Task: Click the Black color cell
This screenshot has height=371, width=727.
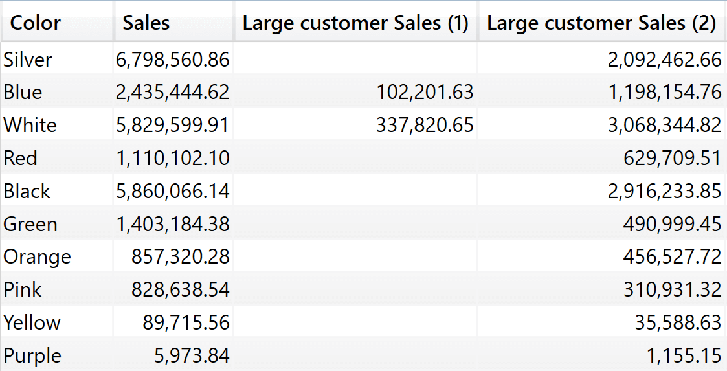Action: click(27, 191)
